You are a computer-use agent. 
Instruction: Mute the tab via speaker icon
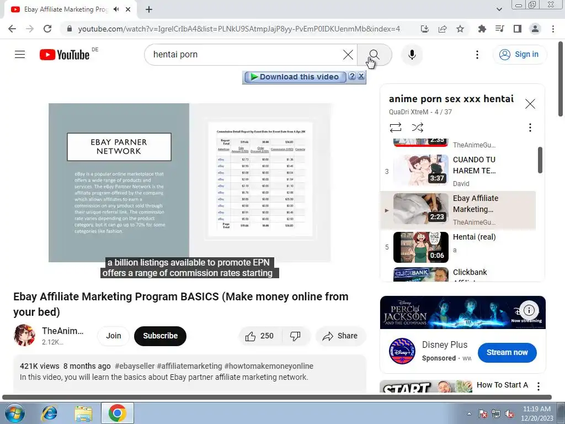116,9
